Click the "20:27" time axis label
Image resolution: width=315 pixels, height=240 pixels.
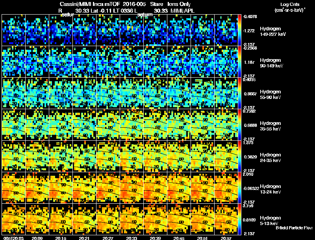[x=108, y=238]
